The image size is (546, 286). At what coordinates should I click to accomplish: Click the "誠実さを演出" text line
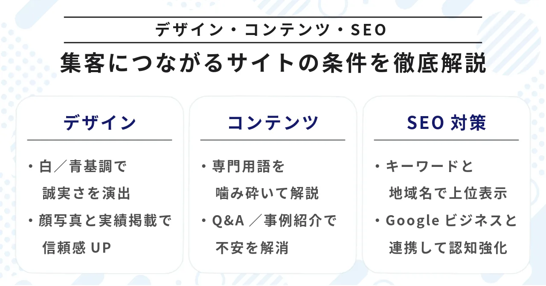[x=87, y=193]
